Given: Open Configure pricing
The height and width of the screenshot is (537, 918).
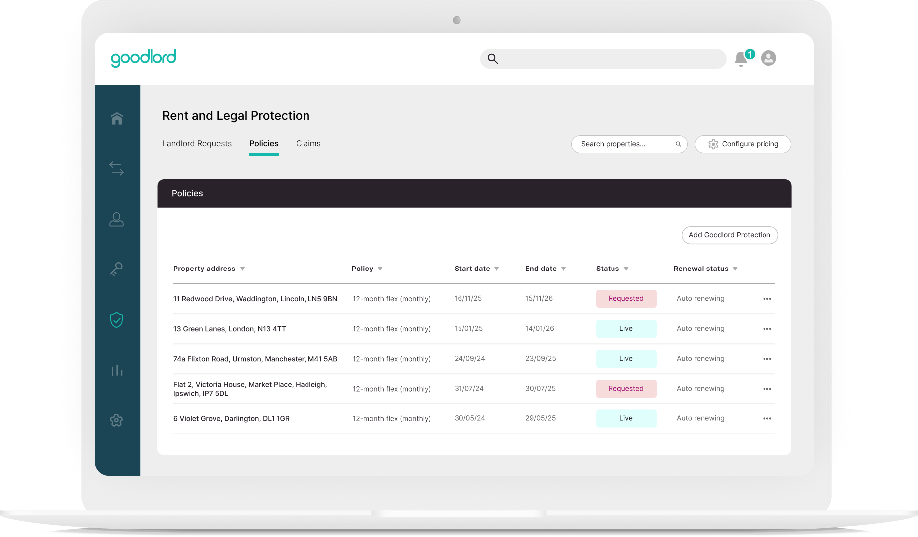Looking at the screenshot, I should click(743, 144).
